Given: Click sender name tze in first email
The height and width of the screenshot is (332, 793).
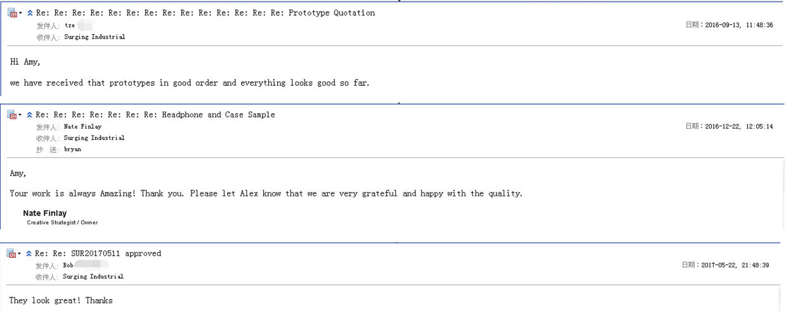Looking at the screenshot, I should [x=69, y=26].
